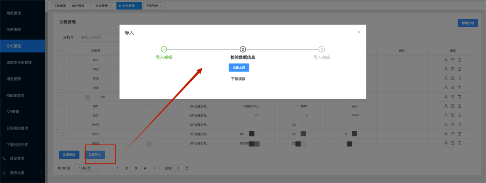
Task: Click the edit icon in row 1011
Action: point(453,106)
